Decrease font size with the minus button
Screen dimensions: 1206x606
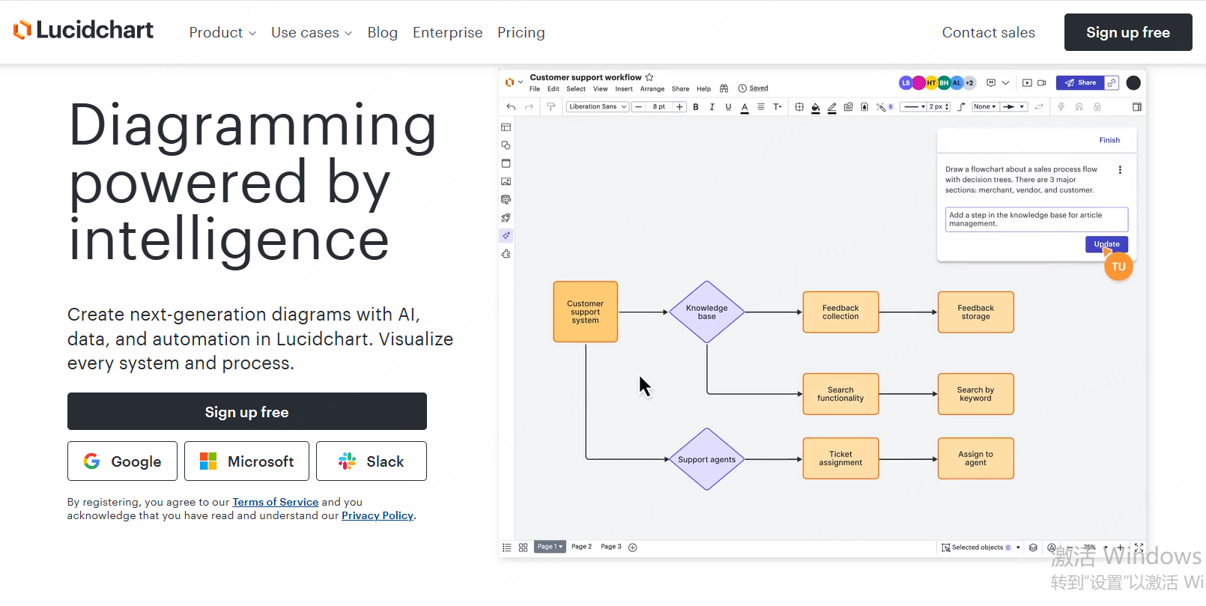(x=638, y=107)
